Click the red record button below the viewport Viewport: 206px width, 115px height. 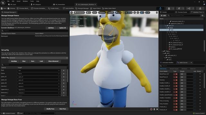[x=151, y=109]
